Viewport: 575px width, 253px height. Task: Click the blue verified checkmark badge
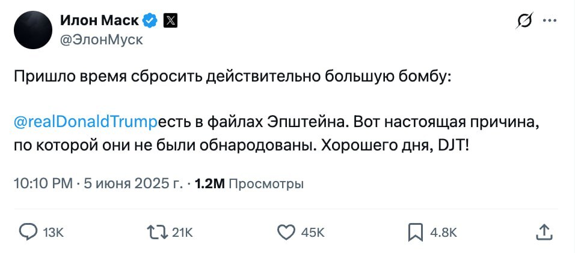[150, 20]
